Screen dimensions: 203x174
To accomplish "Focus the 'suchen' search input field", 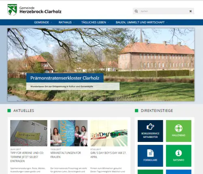I will (x=164, y=11).
